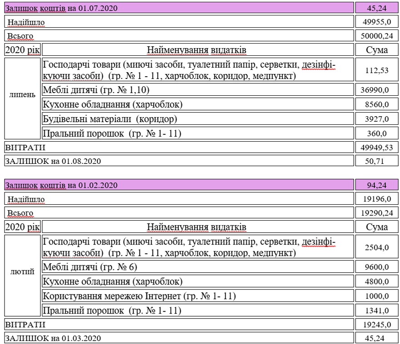Select the ЗАЛИШОК на 01.08.2020 row

(179, 161)
